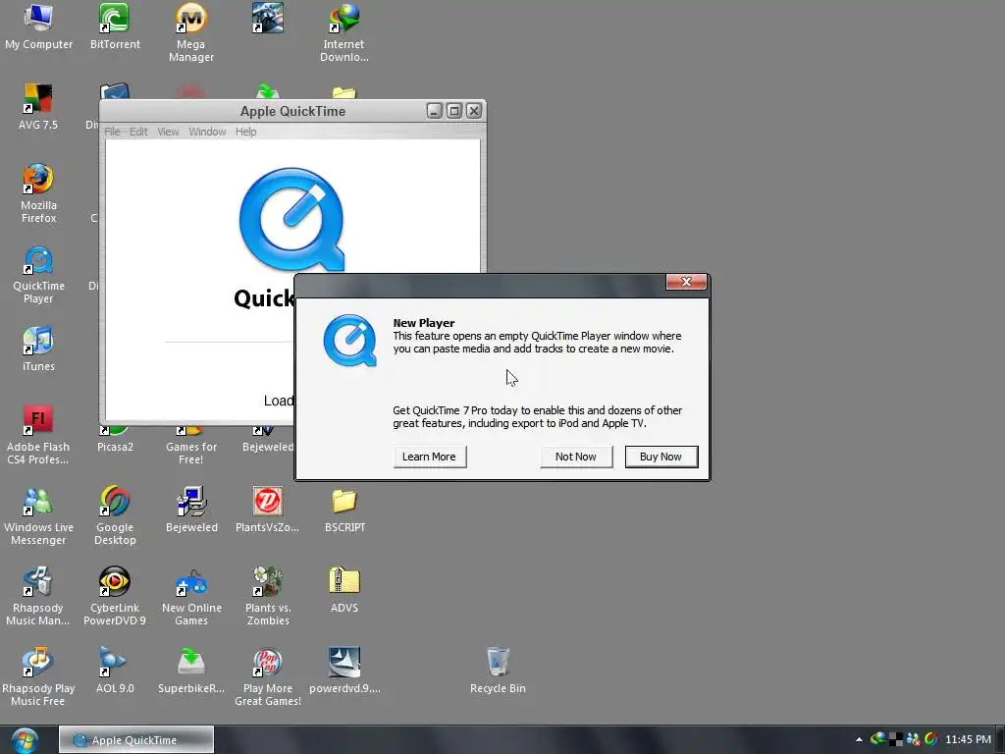This screenshot has height=754, width=1005.
Task: Open SuperbikeR... installer icon
Action: (191, 670)
